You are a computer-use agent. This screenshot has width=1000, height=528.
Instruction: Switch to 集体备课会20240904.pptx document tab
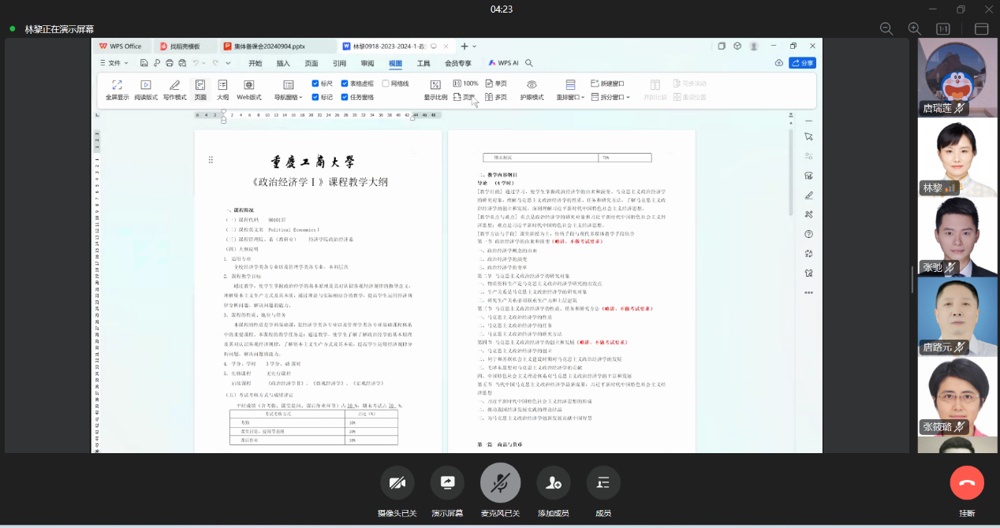coord(270,46)
